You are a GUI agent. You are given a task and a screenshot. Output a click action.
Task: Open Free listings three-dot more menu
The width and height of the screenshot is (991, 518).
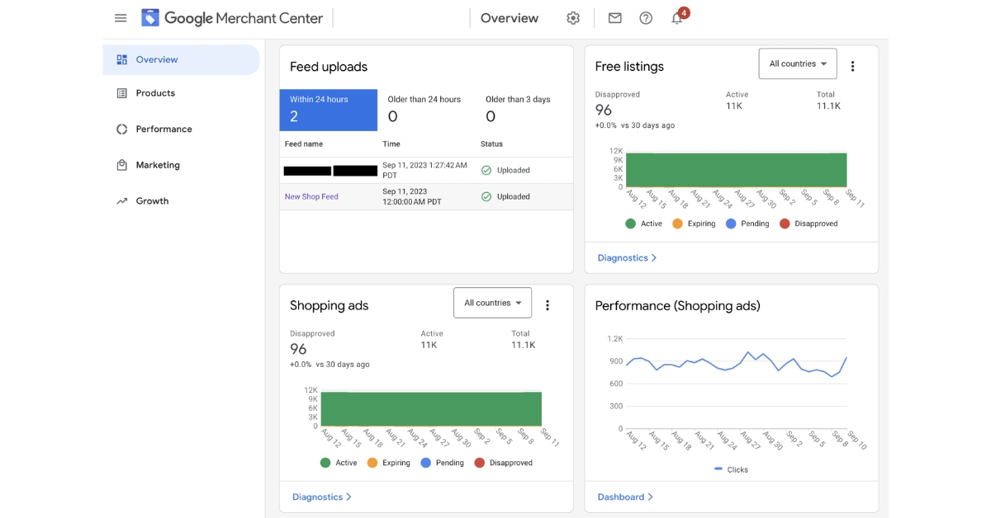click(x=853, y=66)
